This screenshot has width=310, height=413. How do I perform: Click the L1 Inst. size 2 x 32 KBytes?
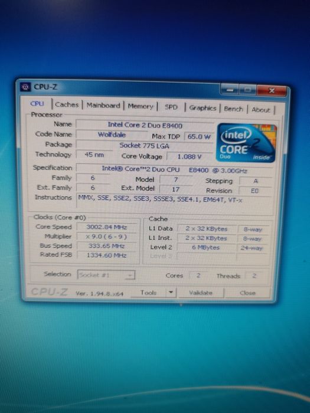coord(206,238)
